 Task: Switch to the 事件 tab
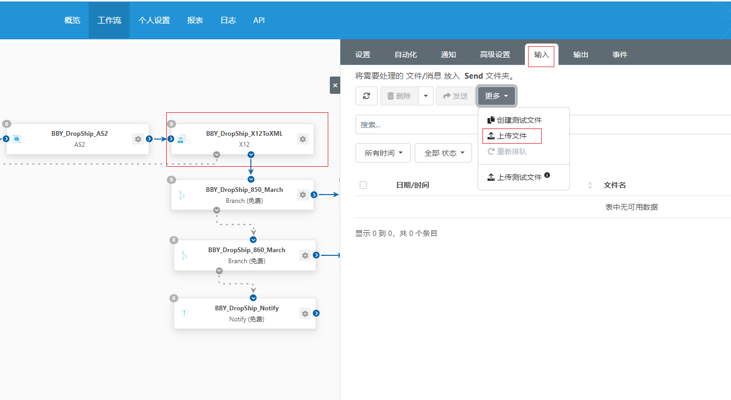pyautogui.click(x=620, y=55)
